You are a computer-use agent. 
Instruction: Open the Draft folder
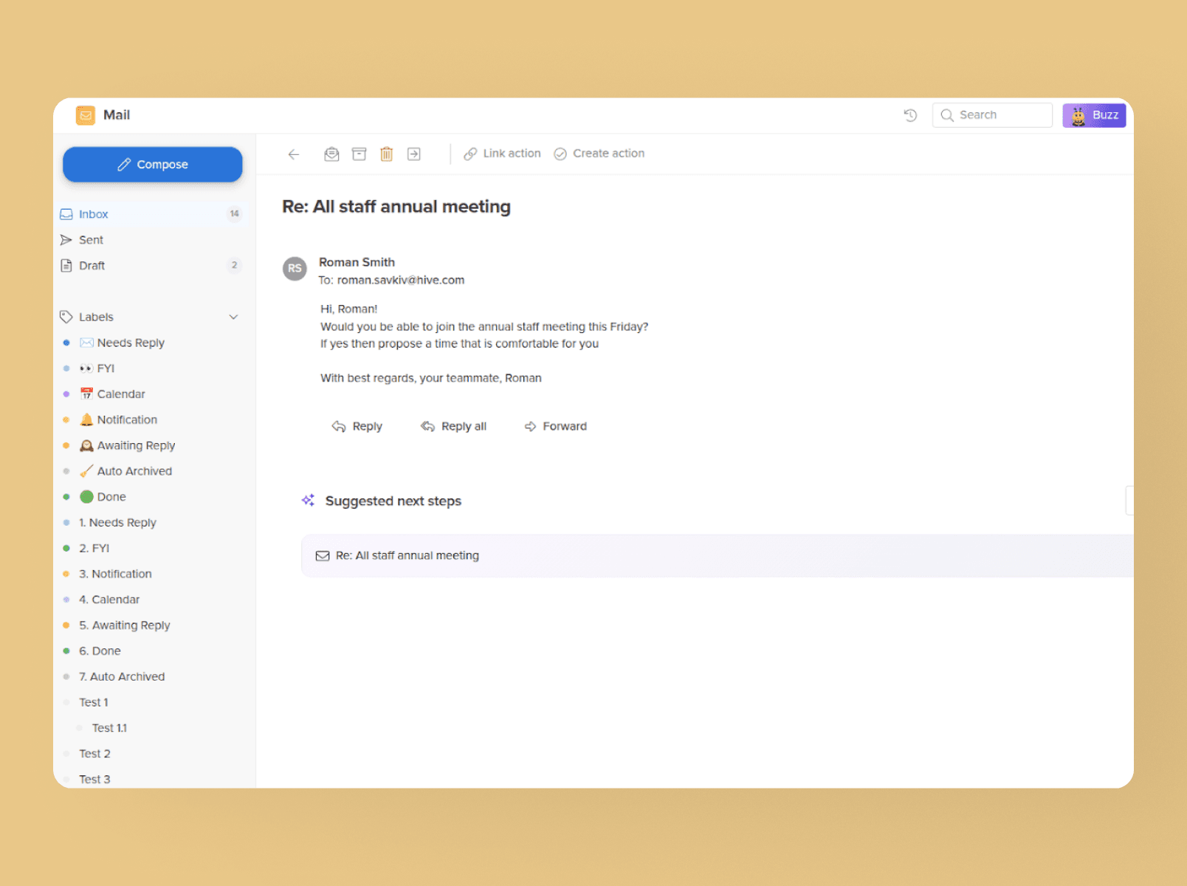tap(92, 266)
